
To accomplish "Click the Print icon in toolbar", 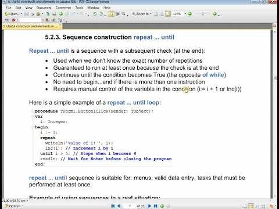I will (x=33, y=14).
